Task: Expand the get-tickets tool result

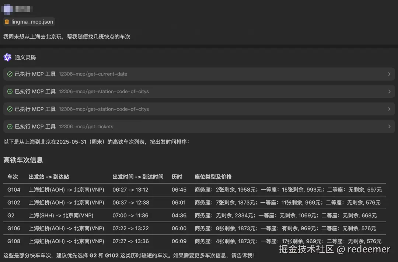Action: pyautogui.click(x=389, y=126)
